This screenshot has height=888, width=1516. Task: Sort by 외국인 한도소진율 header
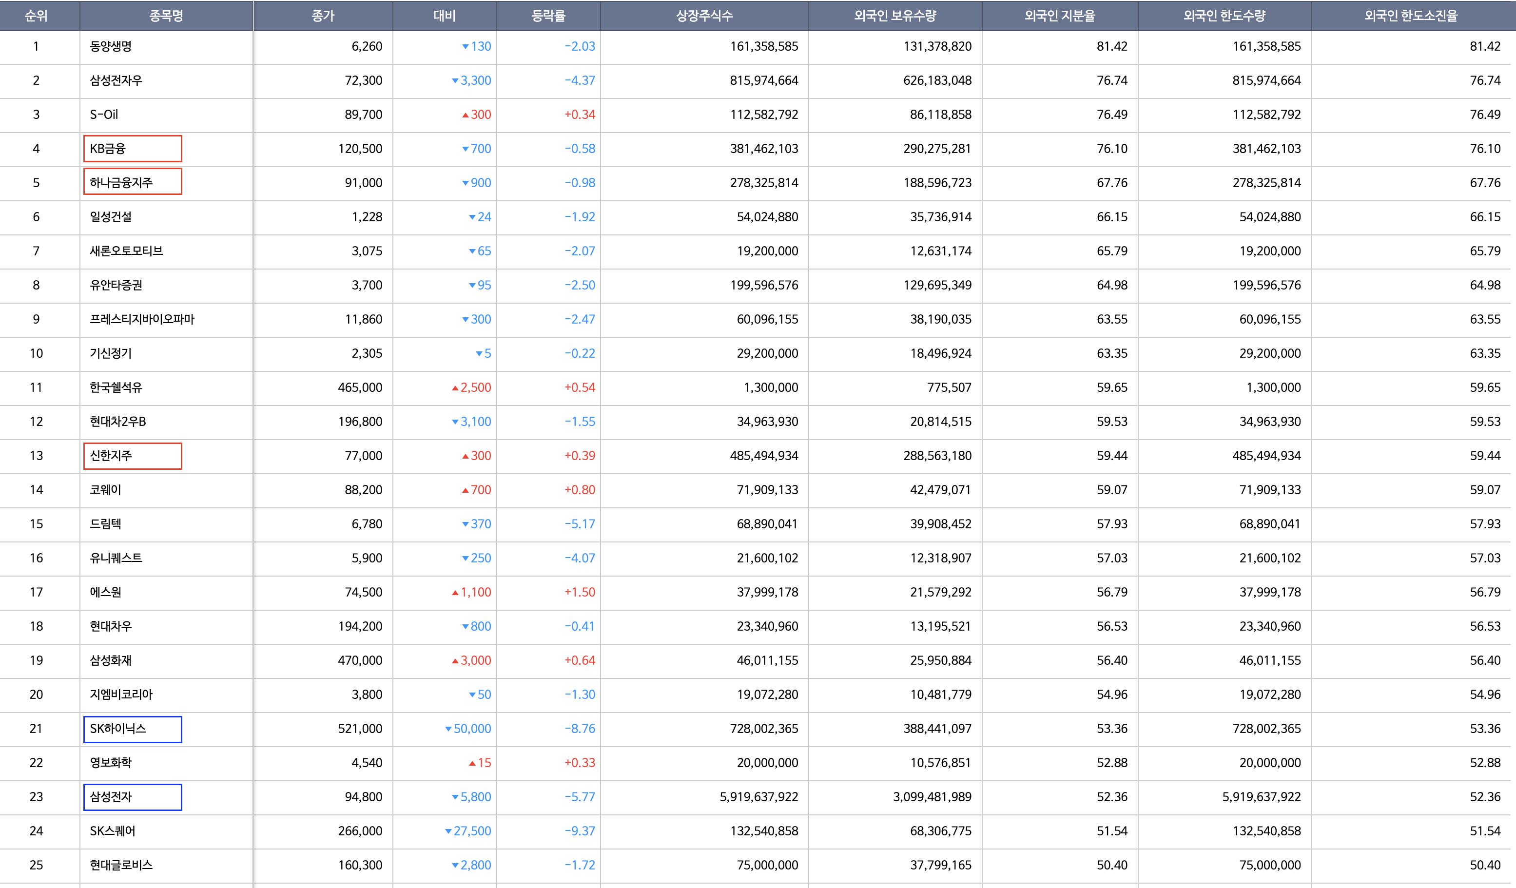(1411, 16)
